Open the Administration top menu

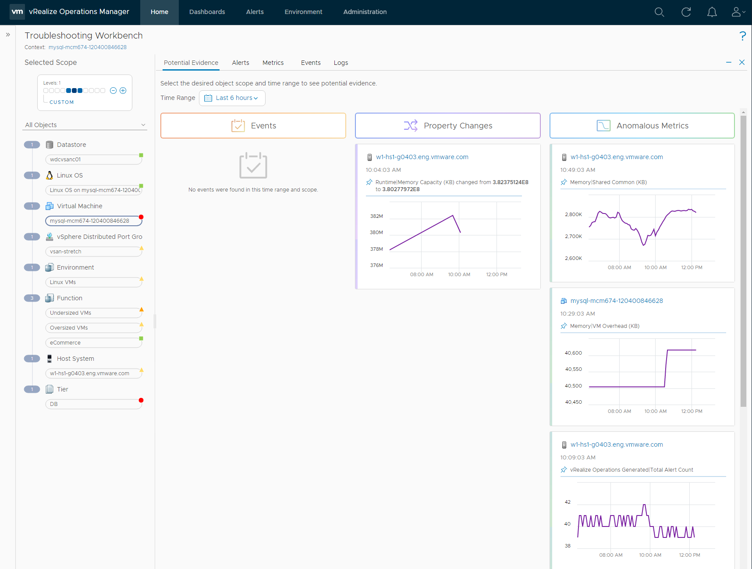(x=365, y=12)
